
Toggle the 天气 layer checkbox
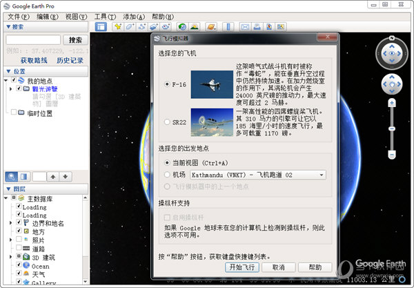[x=19, y=273]
